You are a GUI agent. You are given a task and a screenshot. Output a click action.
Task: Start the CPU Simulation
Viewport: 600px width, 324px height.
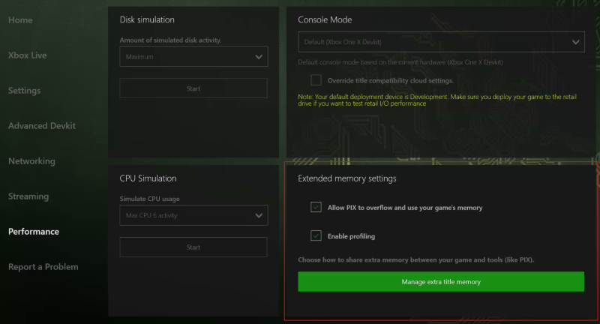(193, 247)
